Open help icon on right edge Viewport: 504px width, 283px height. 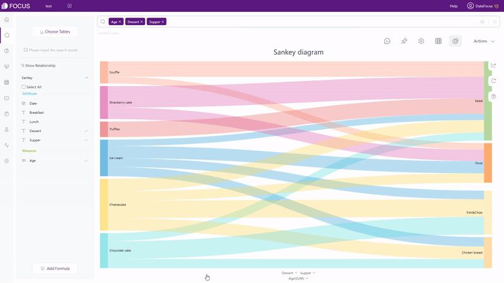[493, 97]
